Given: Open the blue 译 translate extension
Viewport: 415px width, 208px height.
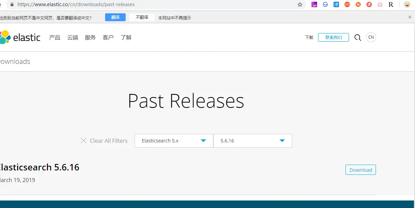Looking at the screenshot, I should [336, 4].
